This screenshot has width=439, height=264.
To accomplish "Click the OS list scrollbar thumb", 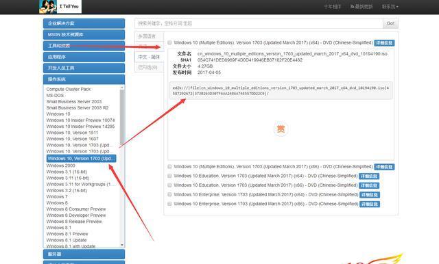I will 122,117.
